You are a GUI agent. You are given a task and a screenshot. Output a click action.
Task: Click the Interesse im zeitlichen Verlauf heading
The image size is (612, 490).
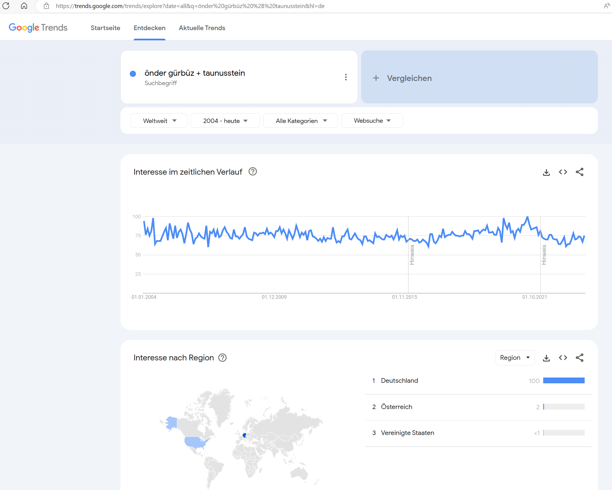[188, 172]
